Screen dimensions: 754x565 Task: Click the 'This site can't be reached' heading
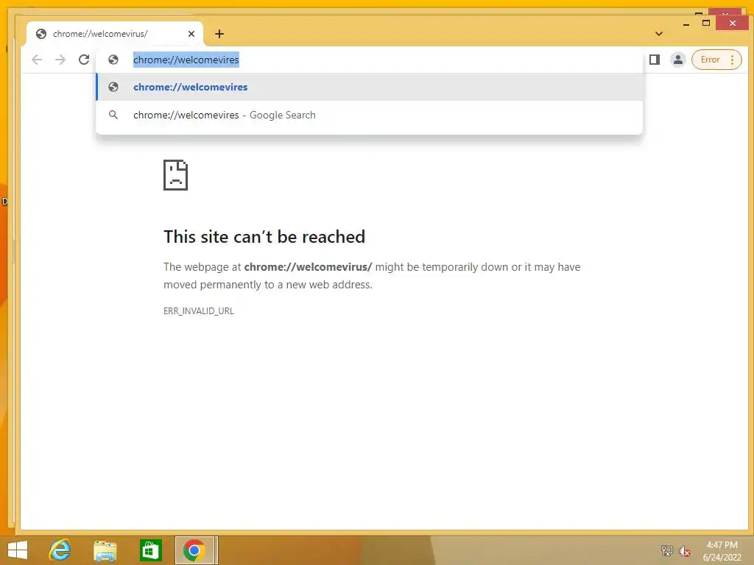[264, 236]
